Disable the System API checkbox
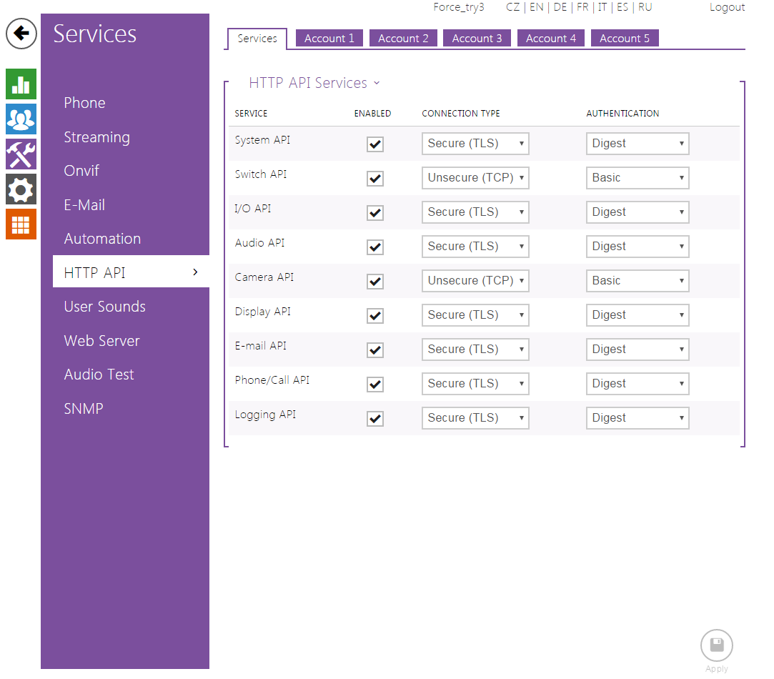 [375, 144]
